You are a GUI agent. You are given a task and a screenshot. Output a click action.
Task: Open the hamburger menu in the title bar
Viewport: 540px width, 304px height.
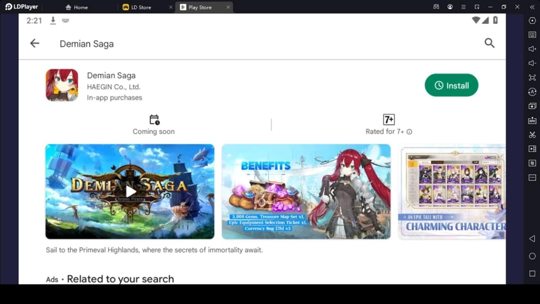(463, 7)
